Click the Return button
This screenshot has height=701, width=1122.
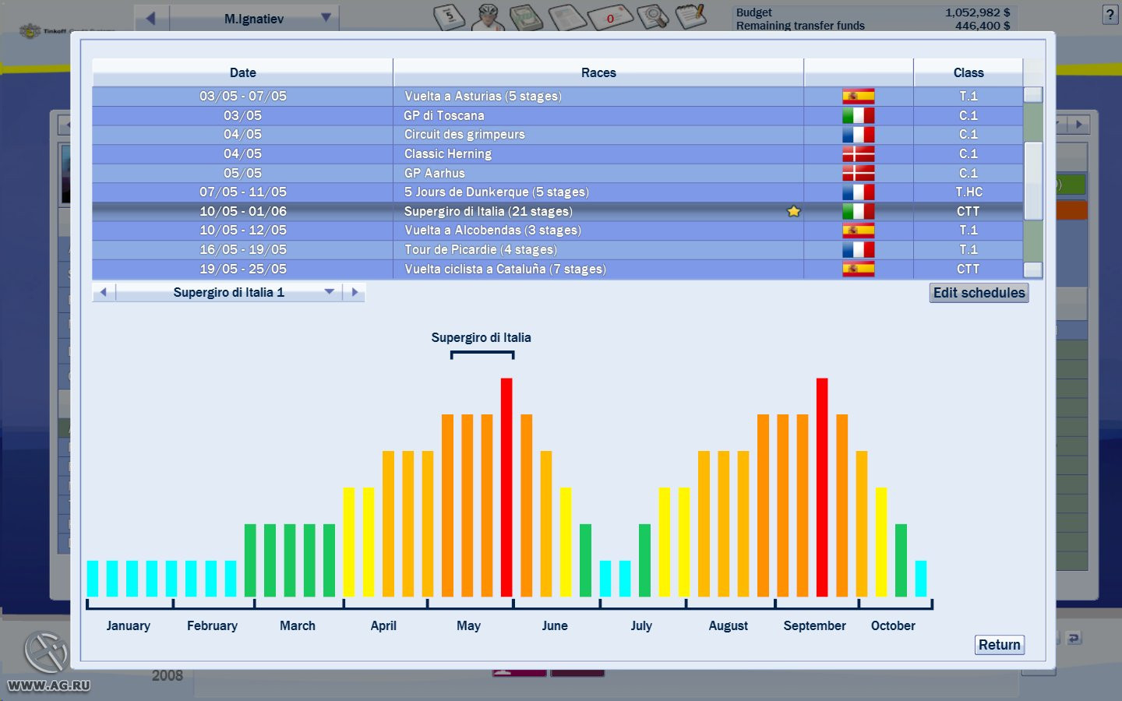click(1000, 645)
